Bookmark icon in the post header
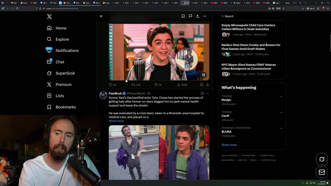 click(x=183, y=16)
